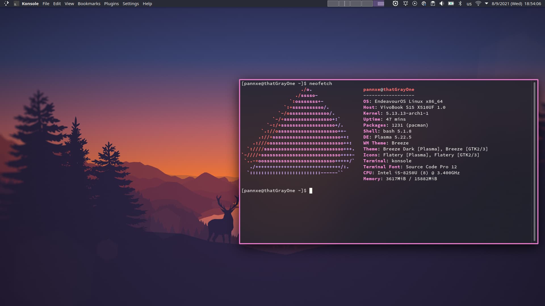Viewport: 545px width, 306px height.
Task: Open the Bluetooth tray icon
Action: [460, 4]
